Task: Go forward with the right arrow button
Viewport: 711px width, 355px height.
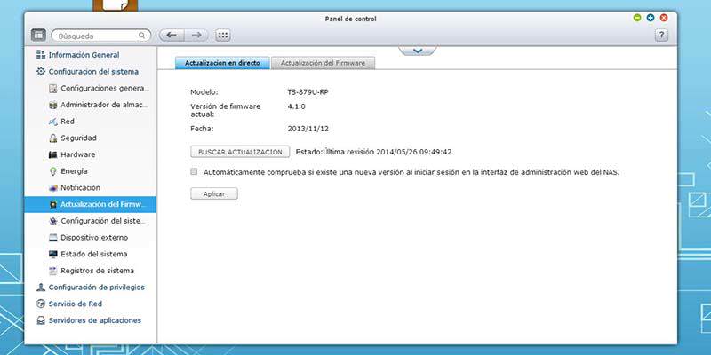Action: tap(196, 35)
